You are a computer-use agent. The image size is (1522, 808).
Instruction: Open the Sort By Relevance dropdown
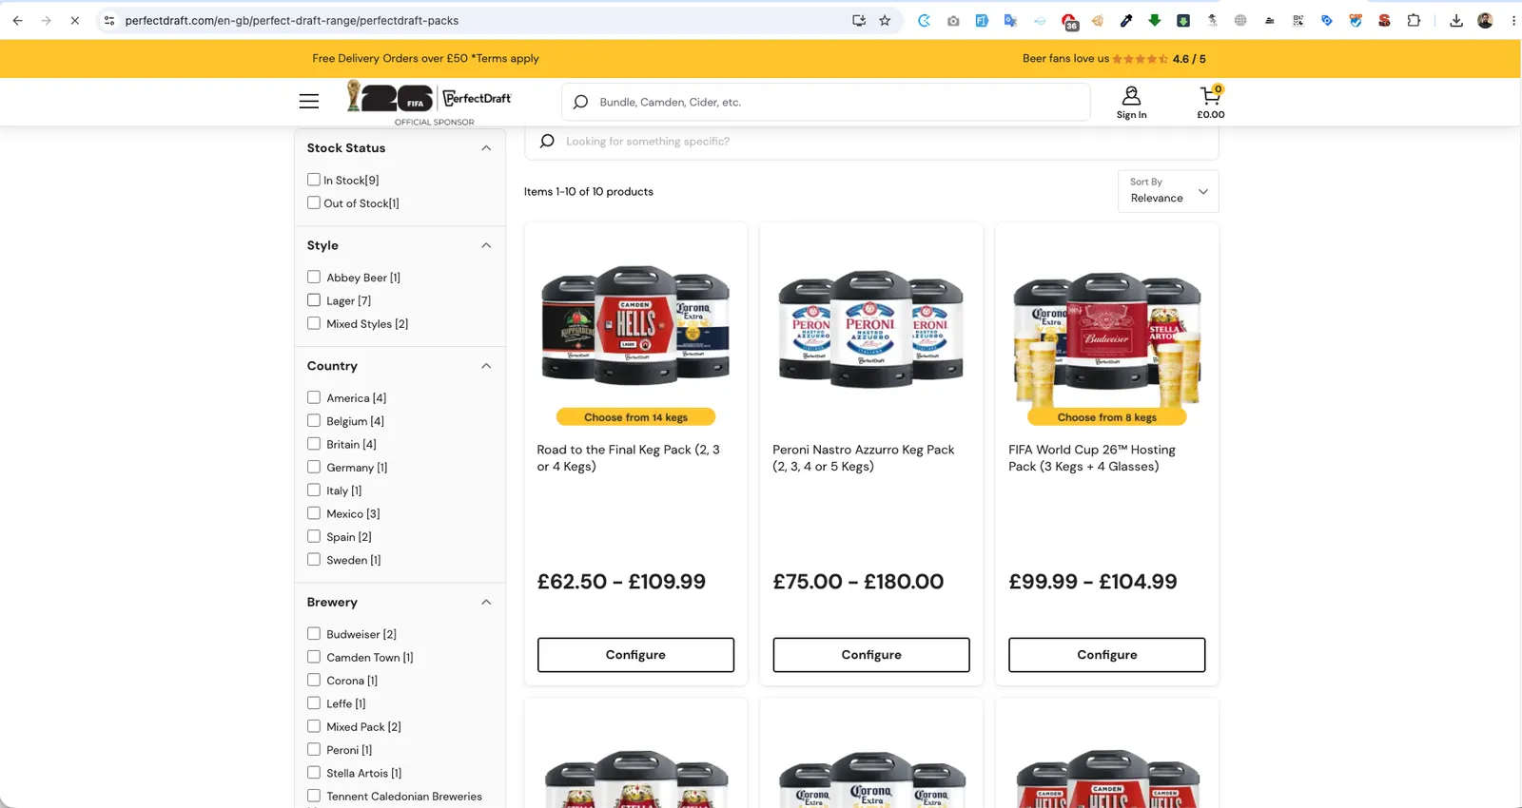click(x=1168, y=191)
